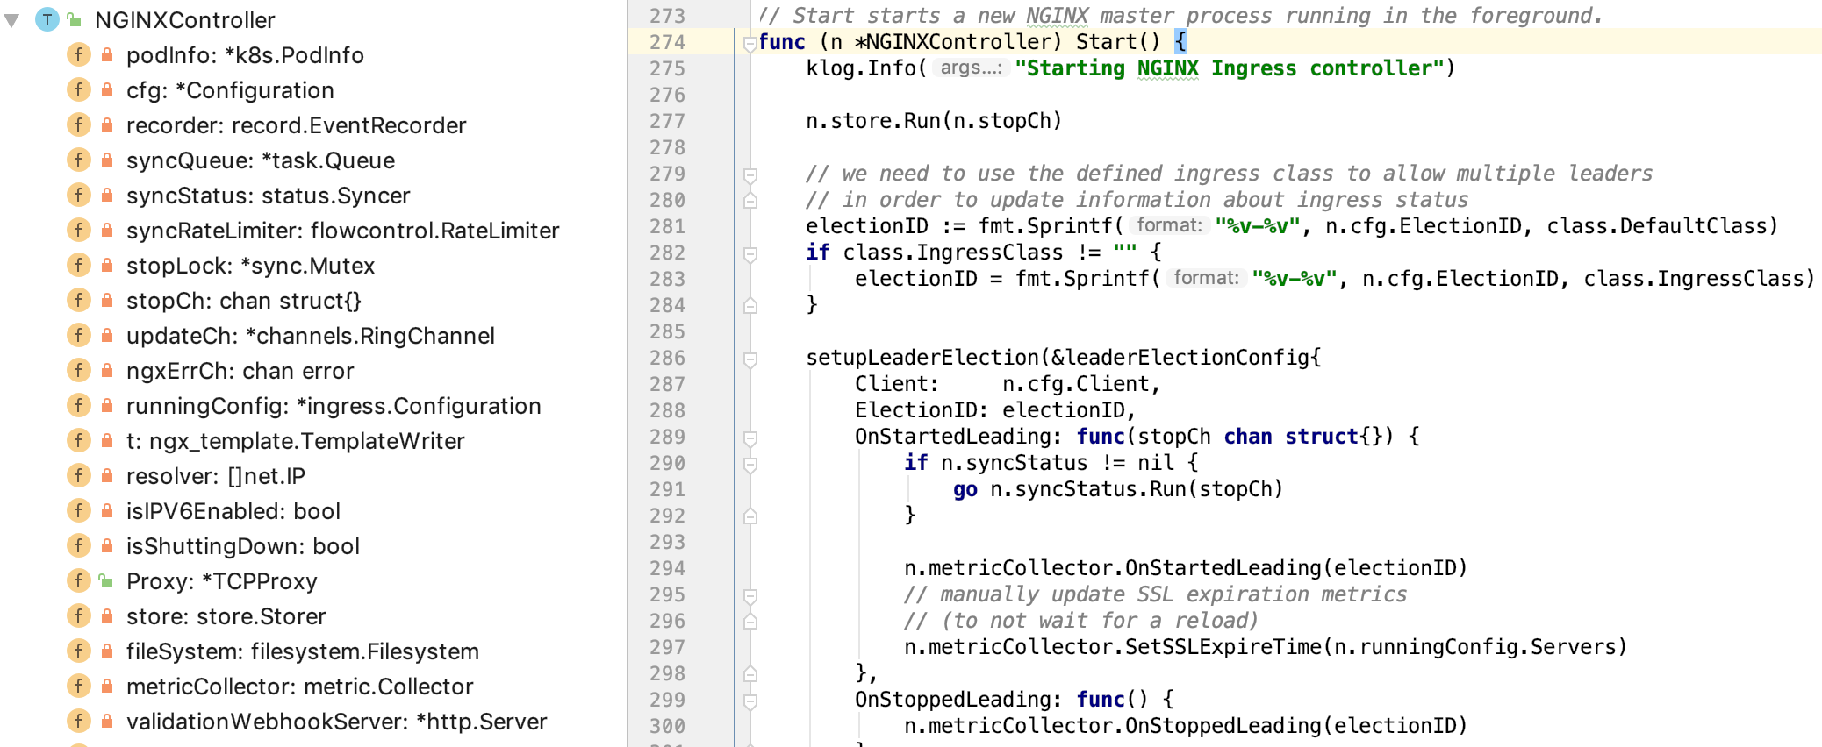
Task: Click n.metricCollector.SetSSLExpireTime call
Action: (x=1266, y=647)
